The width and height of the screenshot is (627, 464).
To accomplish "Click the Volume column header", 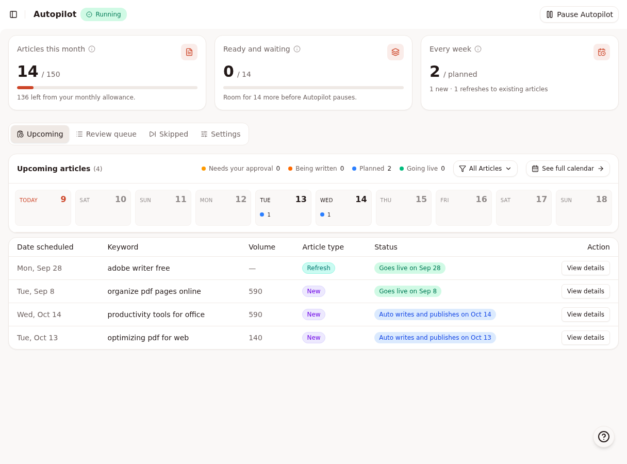I will coord(262,247).
